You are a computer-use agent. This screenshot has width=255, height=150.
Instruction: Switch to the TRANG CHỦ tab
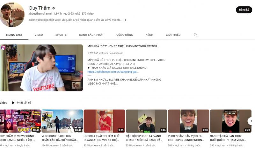[14, 35]
